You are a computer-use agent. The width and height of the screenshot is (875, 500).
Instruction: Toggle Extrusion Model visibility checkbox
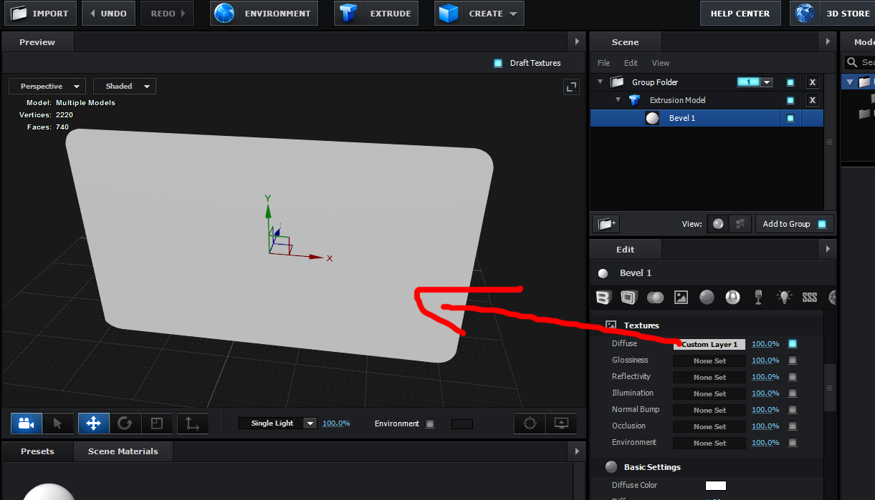coord(790,100)
